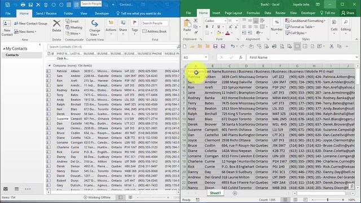
Task: Click the New blank document icon in Excel toolbar
Action: (x=184, y=46)
